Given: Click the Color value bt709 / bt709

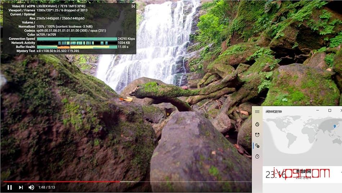Looking at the screenshot, I should pos(46,35).
